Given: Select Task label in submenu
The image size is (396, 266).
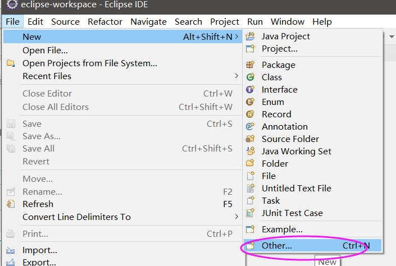Looking at the screenshot, I should [x=271, y=201].
